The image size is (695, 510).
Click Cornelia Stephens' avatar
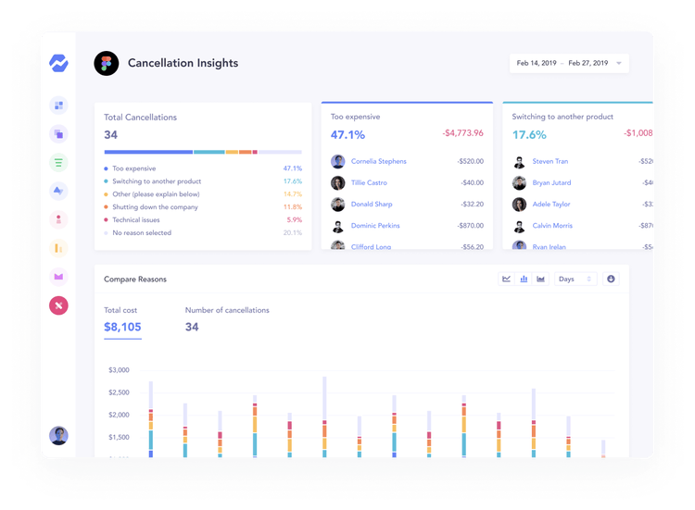337,161
